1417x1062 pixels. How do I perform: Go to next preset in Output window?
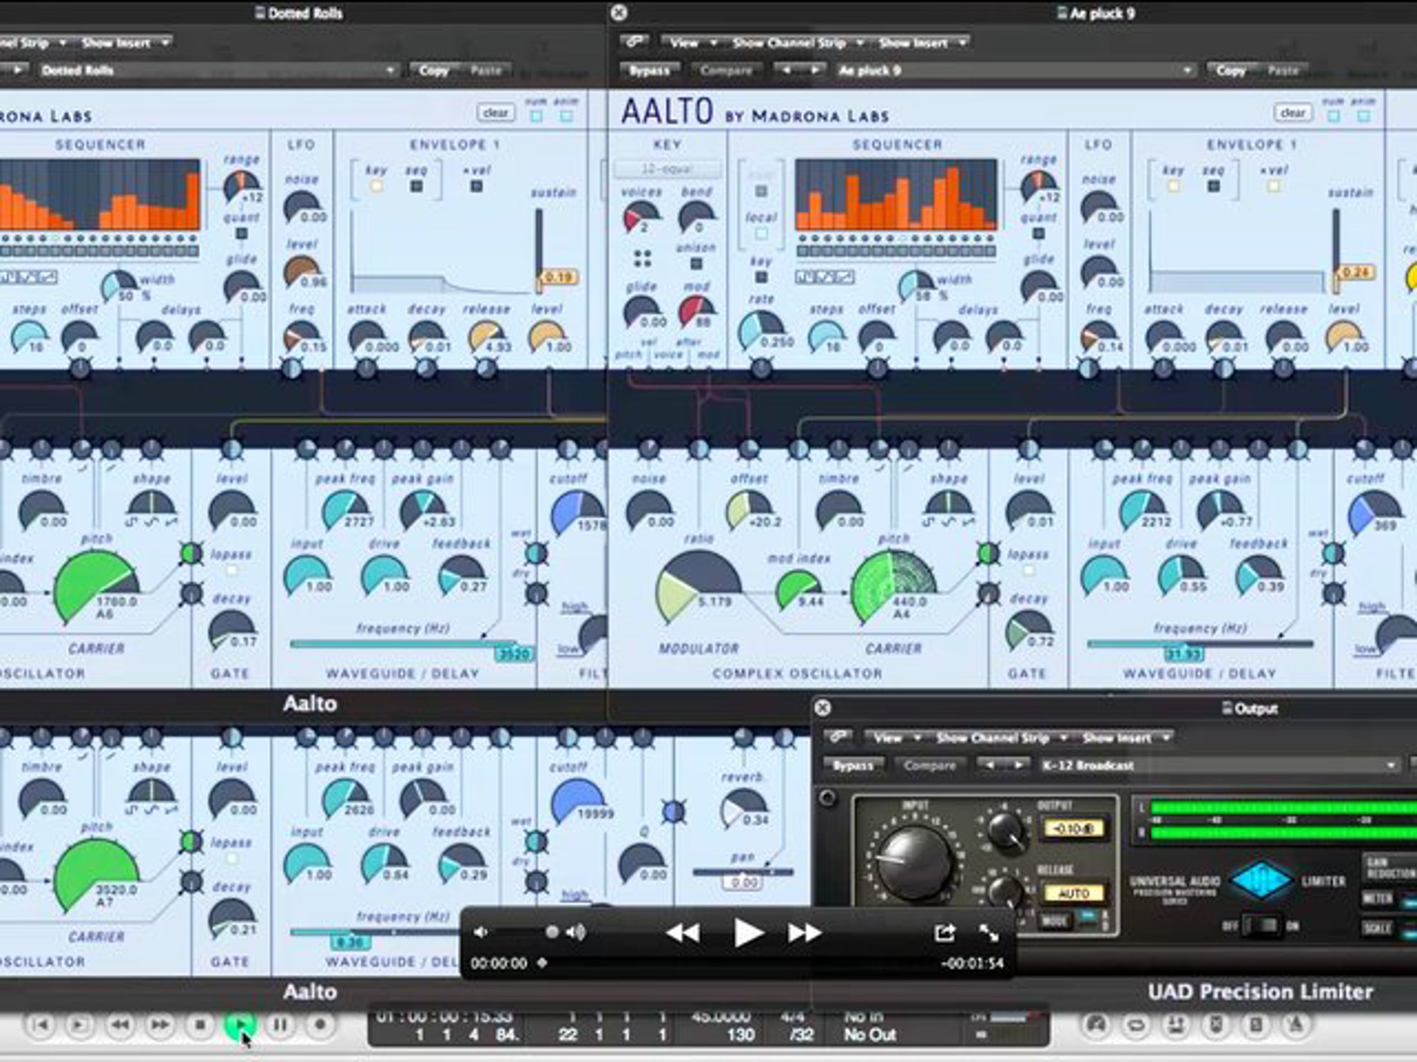pos(1018,765)
